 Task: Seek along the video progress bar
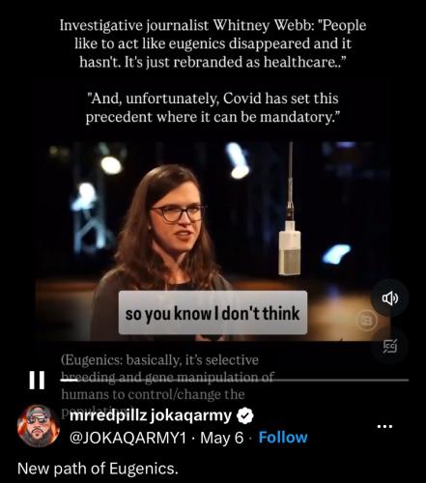click(x=235, y=381)
